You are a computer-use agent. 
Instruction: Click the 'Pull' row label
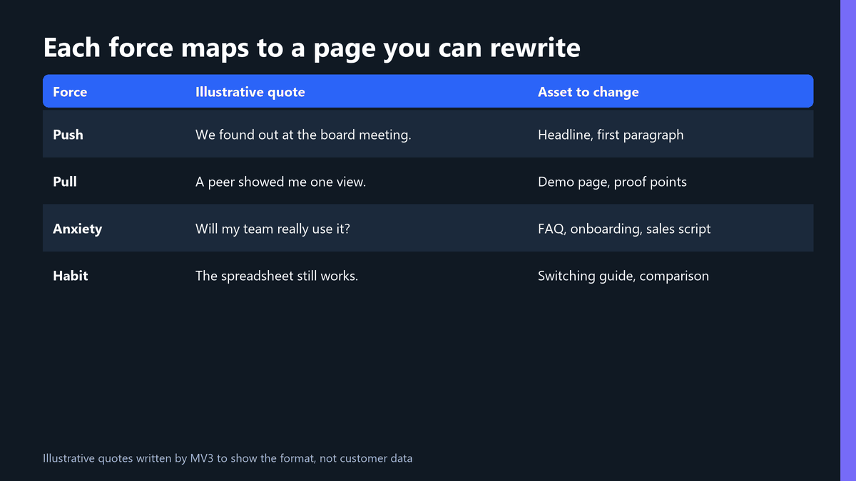[x=65, y=182]
